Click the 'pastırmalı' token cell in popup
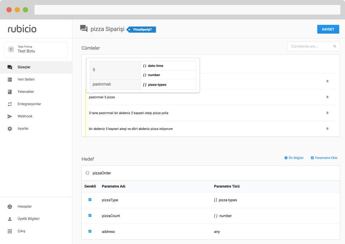Image resolution: width=345 pixels, height=244 pixels. [x=115, y=85]
